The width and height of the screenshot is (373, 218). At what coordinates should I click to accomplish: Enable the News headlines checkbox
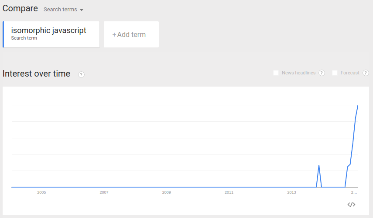pos(276,73)
